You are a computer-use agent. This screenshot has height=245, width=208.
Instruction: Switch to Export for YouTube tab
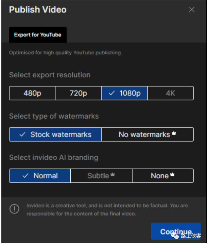38,35
